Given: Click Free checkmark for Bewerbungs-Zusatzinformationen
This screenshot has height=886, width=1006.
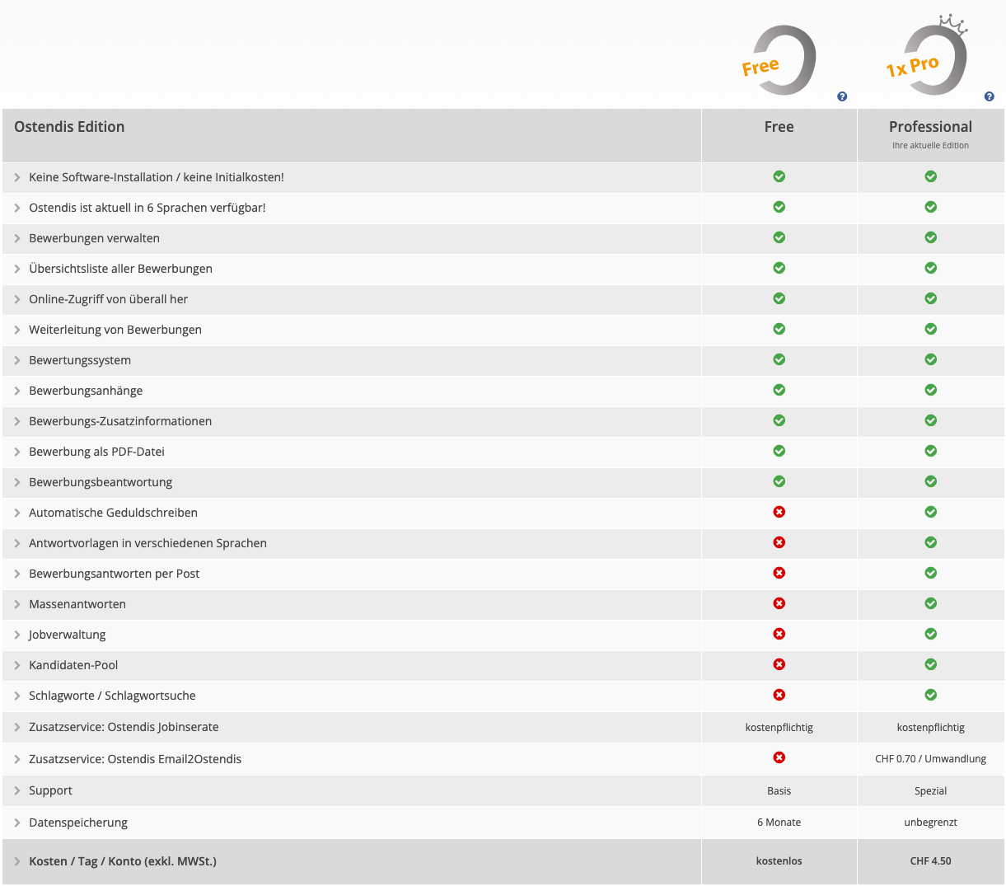Looking at the screenshot, I should coord(779,420).
